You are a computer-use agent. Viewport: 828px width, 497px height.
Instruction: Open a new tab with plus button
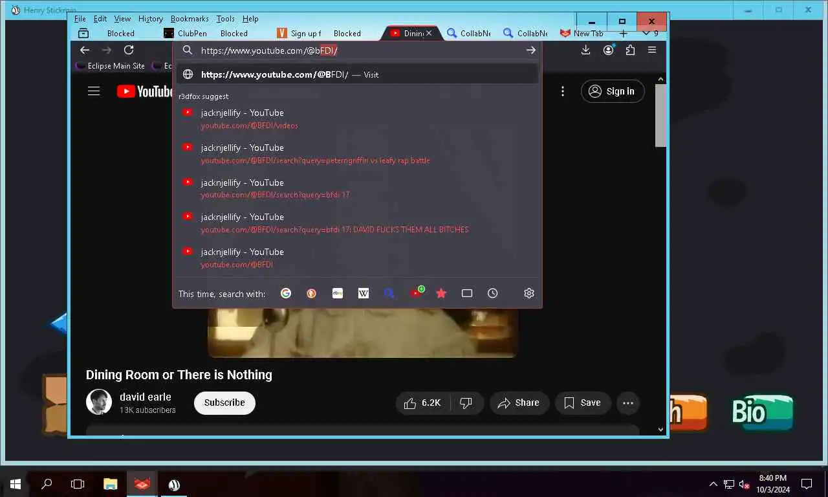point(624,33)
